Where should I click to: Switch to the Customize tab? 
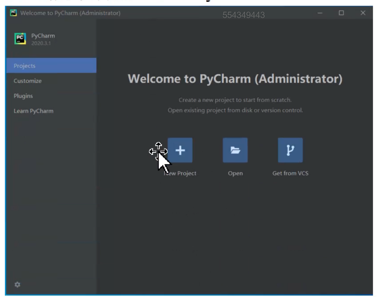point(28,81)
